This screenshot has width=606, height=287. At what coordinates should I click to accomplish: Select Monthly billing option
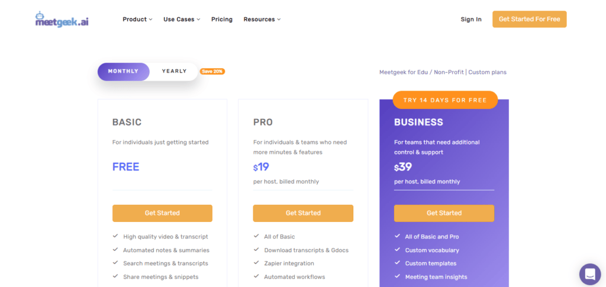pyautogui.click(x=123, y=72)
